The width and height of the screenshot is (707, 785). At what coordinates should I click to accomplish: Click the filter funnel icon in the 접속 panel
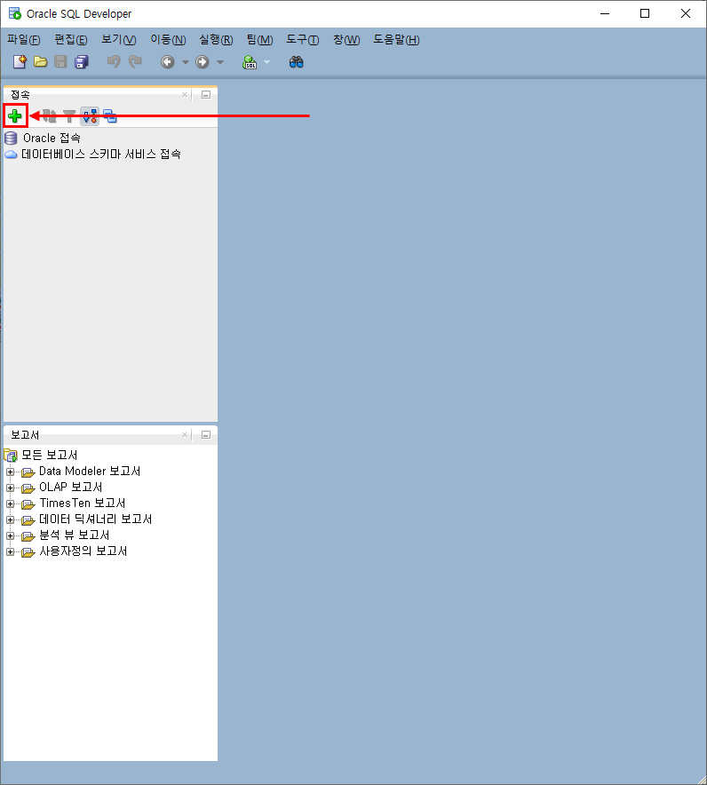coord(69,116)
